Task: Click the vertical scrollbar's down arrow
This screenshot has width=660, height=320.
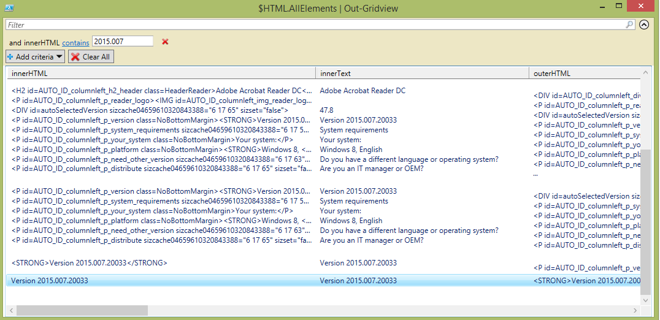Action: tap(645, 299)
